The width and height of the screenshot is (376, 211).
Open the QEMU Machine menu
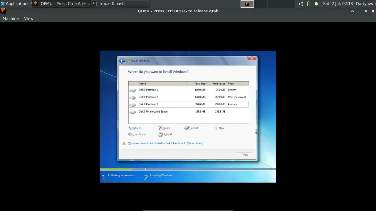pyautogui.click(x=11, y=18)
